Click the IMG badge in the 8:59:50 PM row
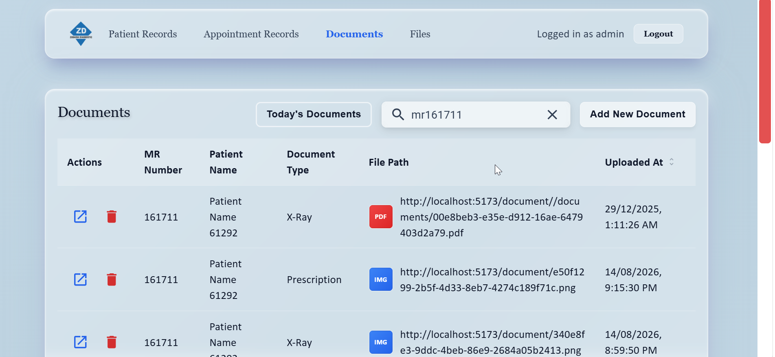Image resolution: width=775 pixels, height=357 pixels. (x=381, y=342)
